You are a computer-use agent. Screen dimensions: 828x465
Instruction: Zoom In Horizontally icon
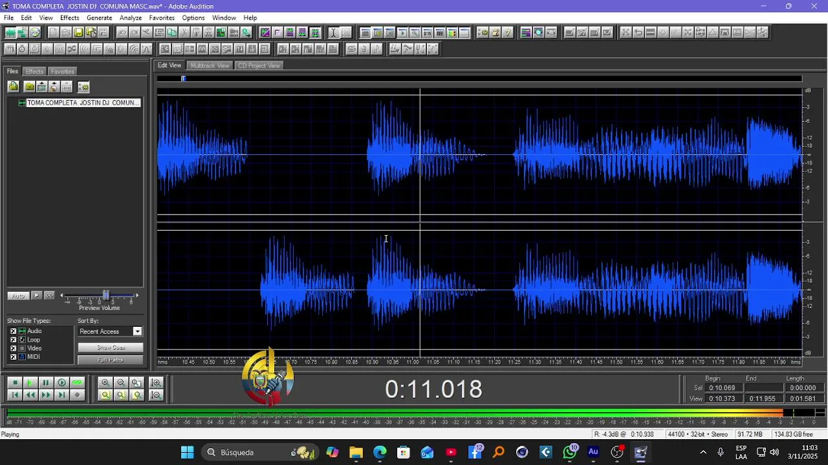click(105, 382)
